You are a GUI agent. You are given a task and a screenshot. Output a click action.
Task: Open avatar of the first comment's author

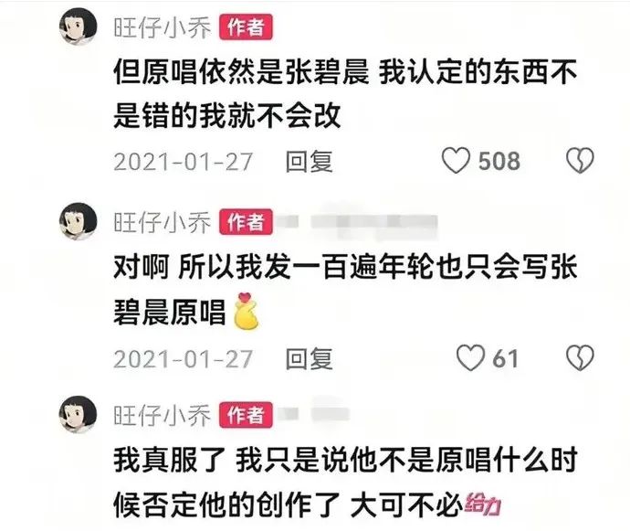point(79,27)
